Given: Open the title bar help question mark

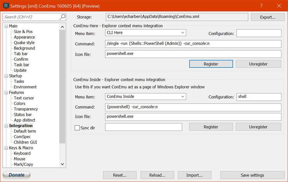Looking at the screenshot, I should [262, 6].
